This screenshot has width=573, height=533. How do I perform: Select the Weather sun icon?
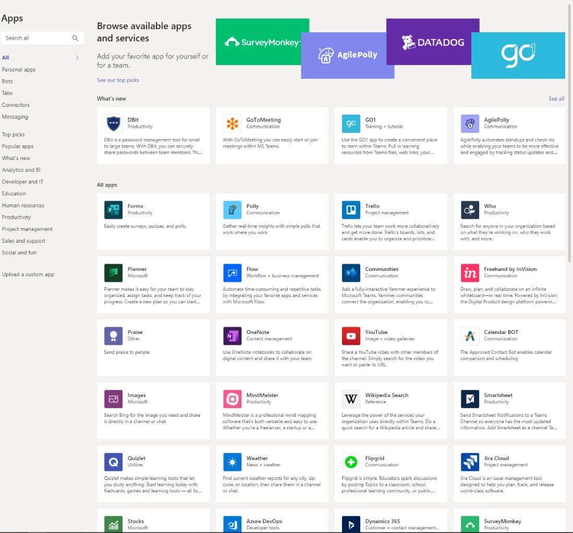tap(232, 462)
